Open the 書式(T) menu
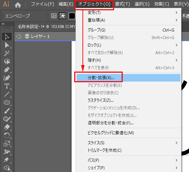Viewport: 189px width, 172px height. click(122, 4)
